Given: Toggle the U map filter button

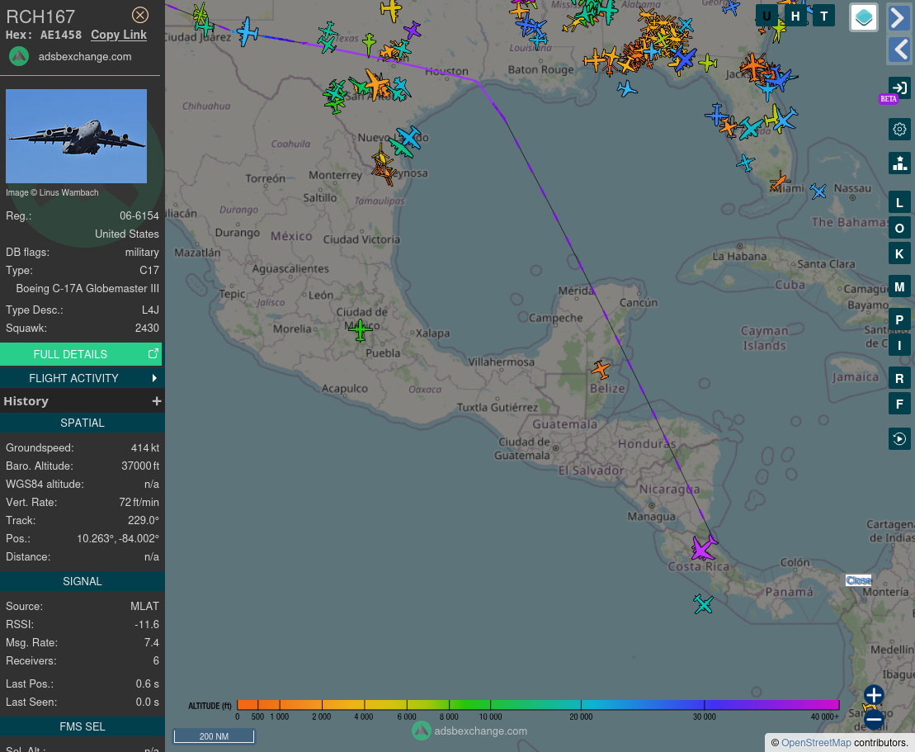Looking at the screenshot, I should click(x=766, y=17).
